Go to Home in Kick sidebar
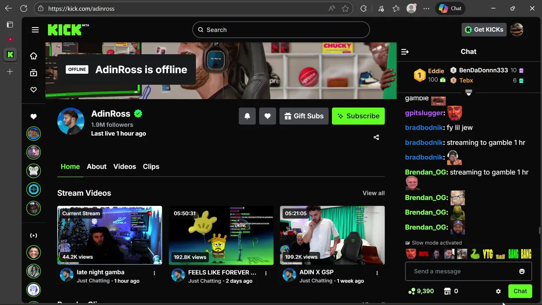The width and height of the screenshot is (542, 305). pyautogui.click(x=33, y=56)
